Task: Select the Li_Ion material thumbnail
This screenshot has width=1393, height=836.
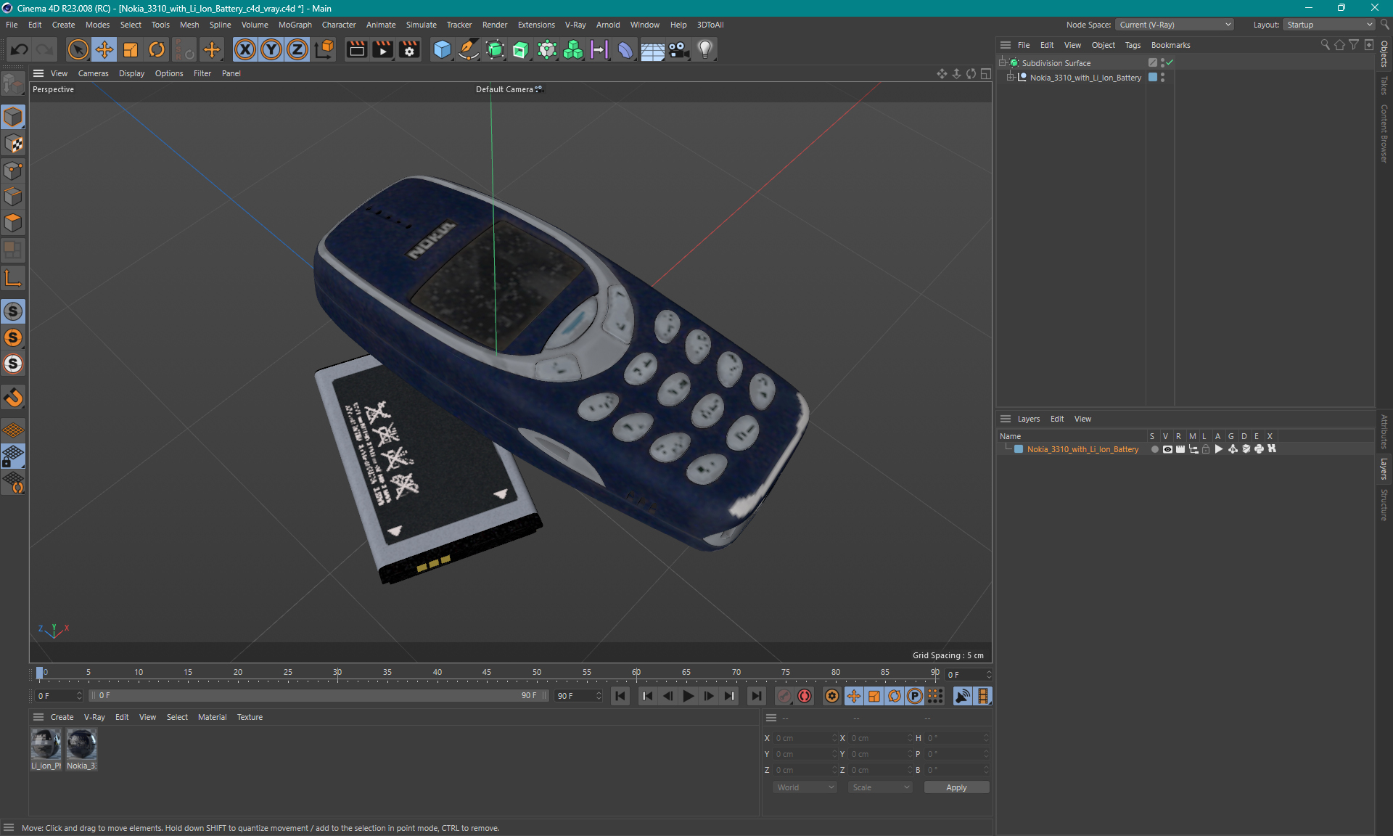Action: tap(46, 745)
